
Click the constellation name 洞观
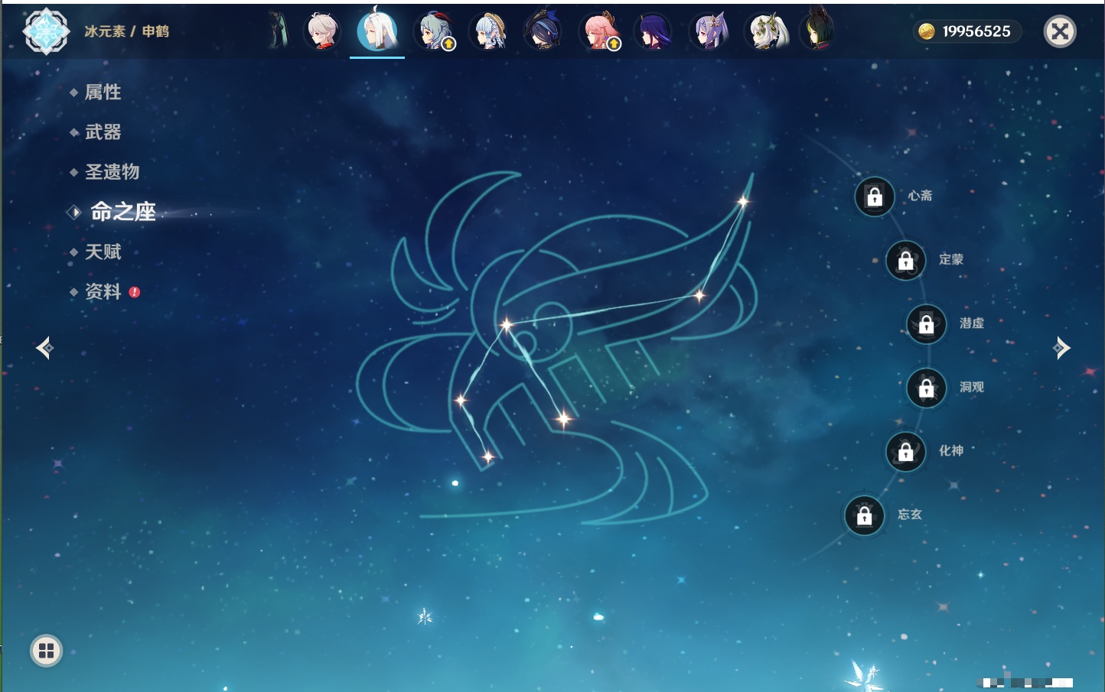pos(972,387)
